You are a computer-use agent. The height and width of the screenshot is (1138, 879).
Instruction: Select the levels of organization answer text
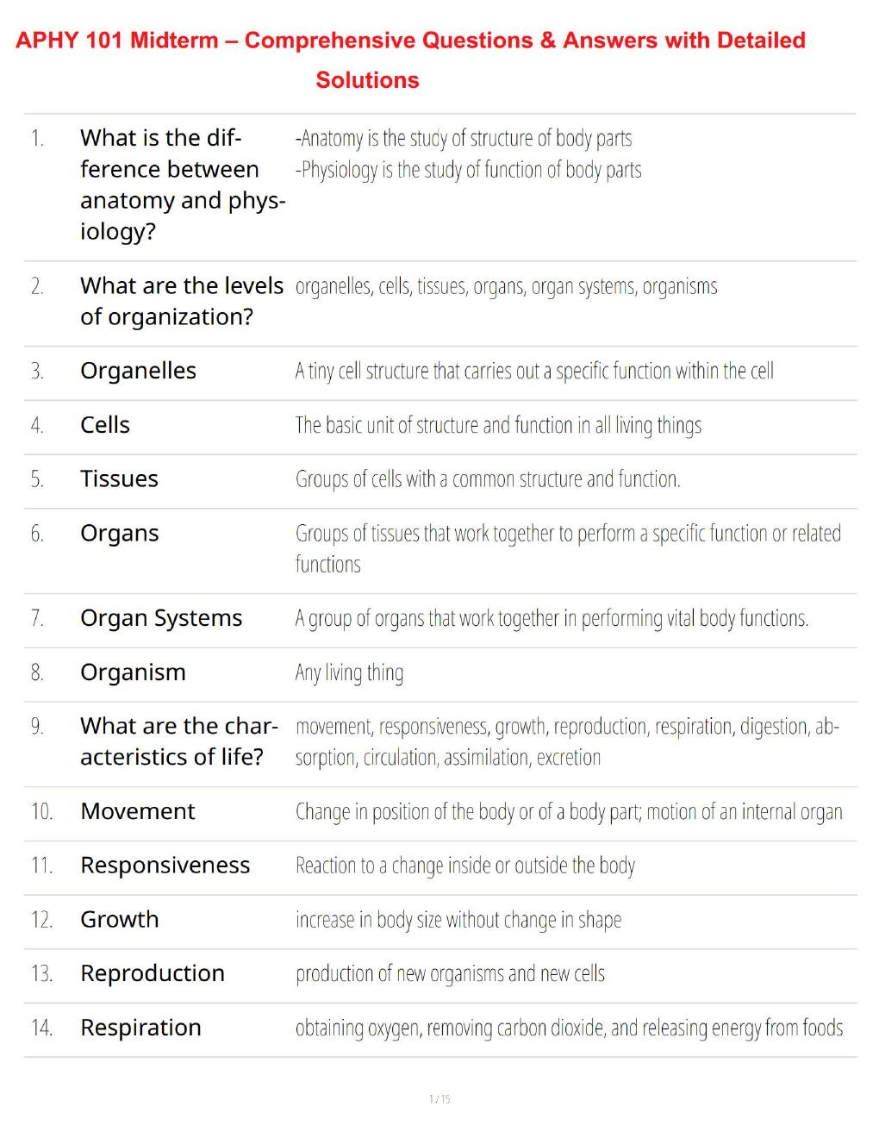coord(506,286)
